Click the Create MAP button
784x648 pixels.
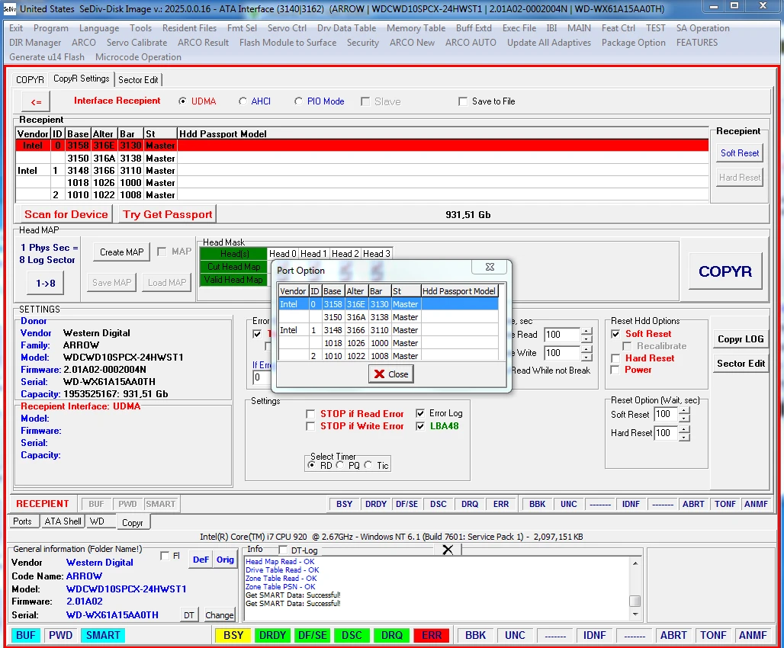point(121,252)
